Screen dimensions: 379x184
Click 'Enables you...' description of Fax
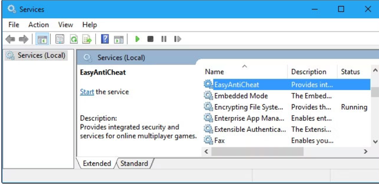[x=312, y=140]
